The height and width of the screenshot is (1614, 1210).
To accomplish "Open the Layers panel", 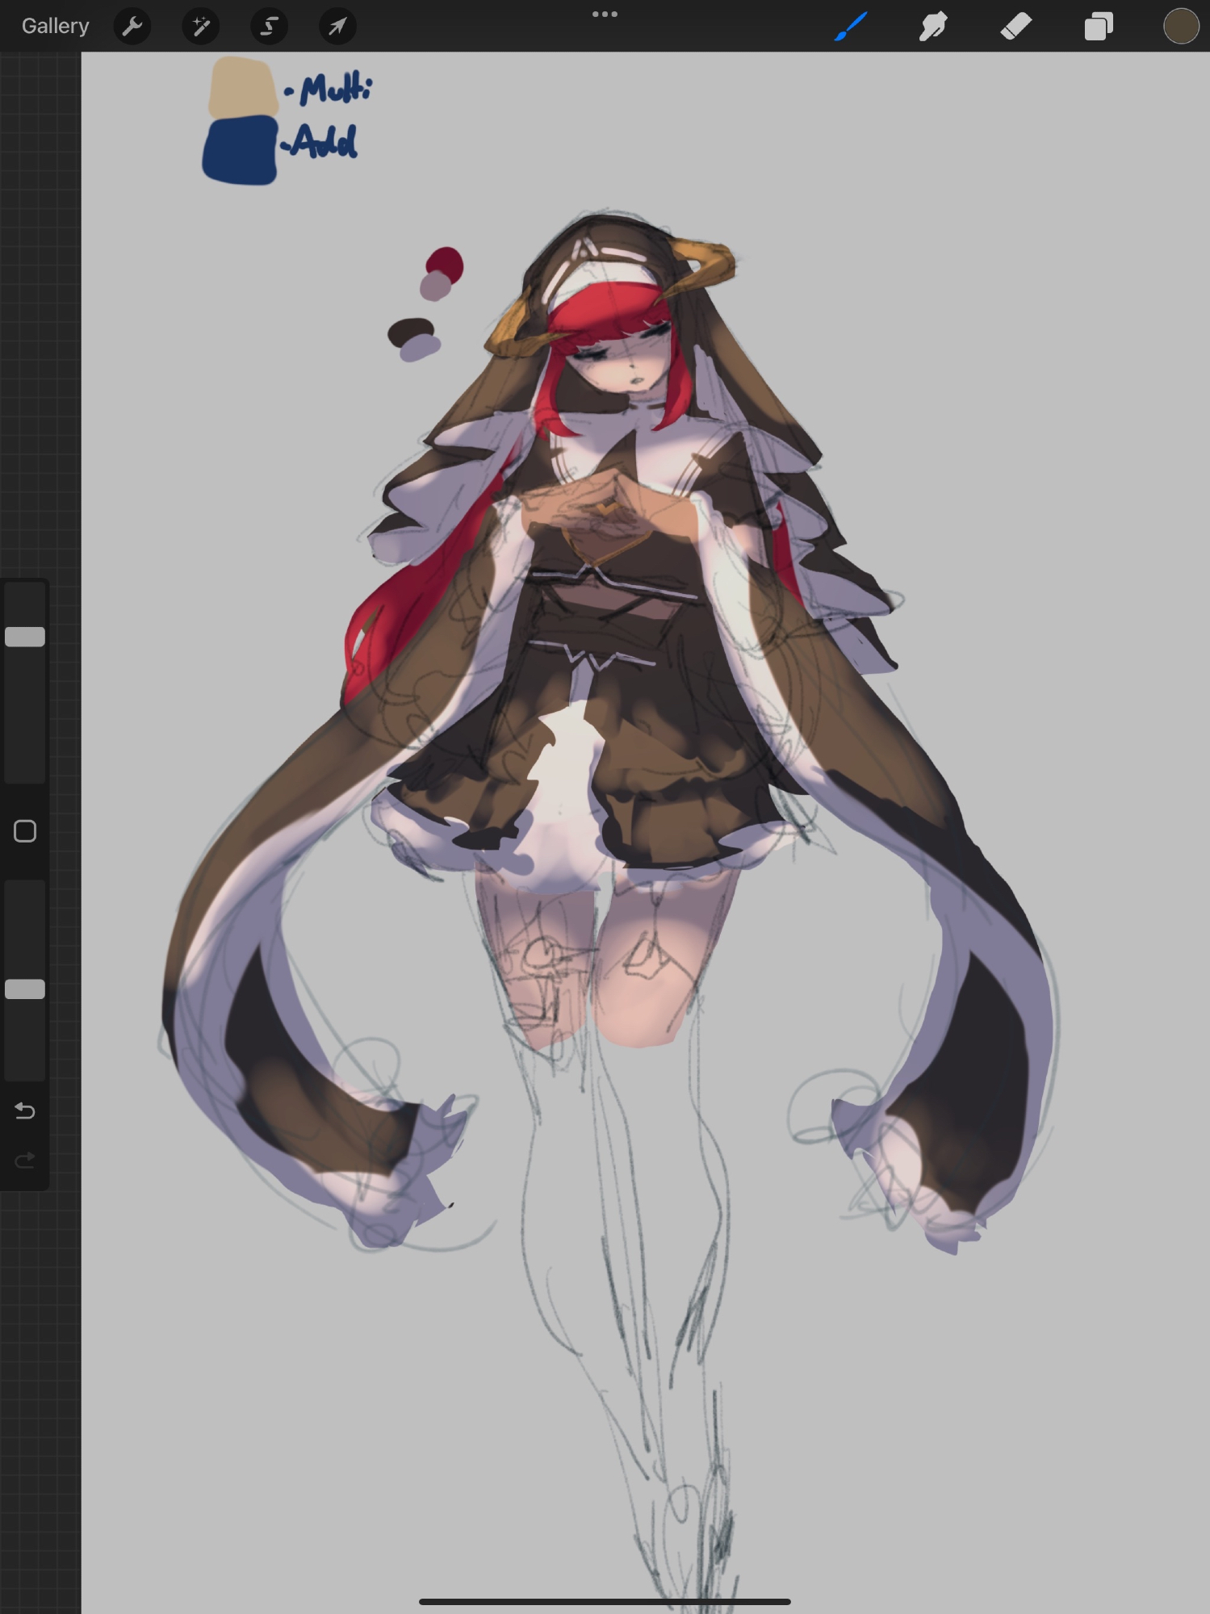I will click(1098, 27).
